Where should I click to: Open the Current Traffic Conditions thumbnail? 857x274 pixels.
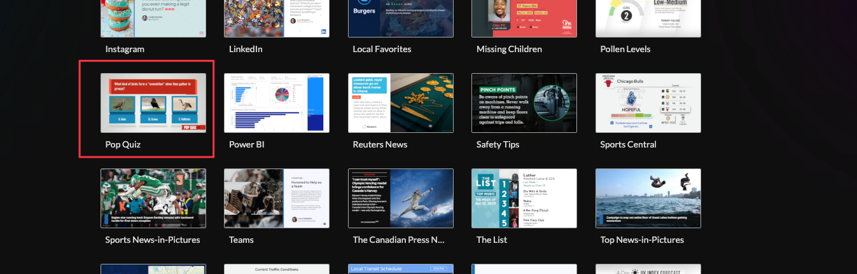(276, 269)
